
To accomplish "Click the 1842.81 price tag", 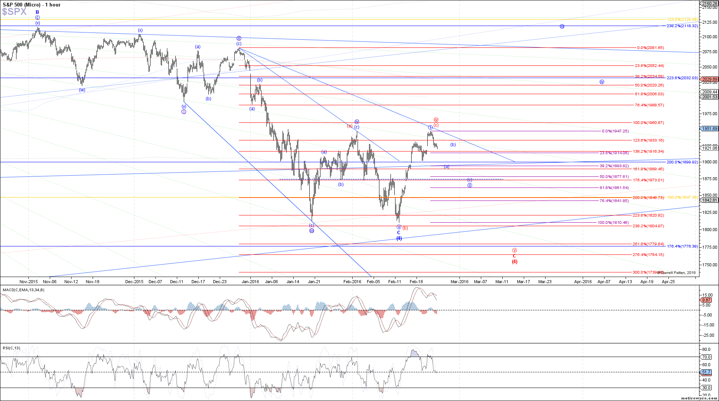I will 709,200.
